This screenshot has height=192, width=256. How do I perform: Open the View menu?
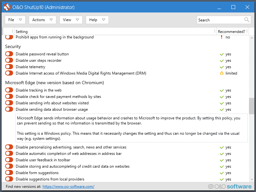[71, 20]
